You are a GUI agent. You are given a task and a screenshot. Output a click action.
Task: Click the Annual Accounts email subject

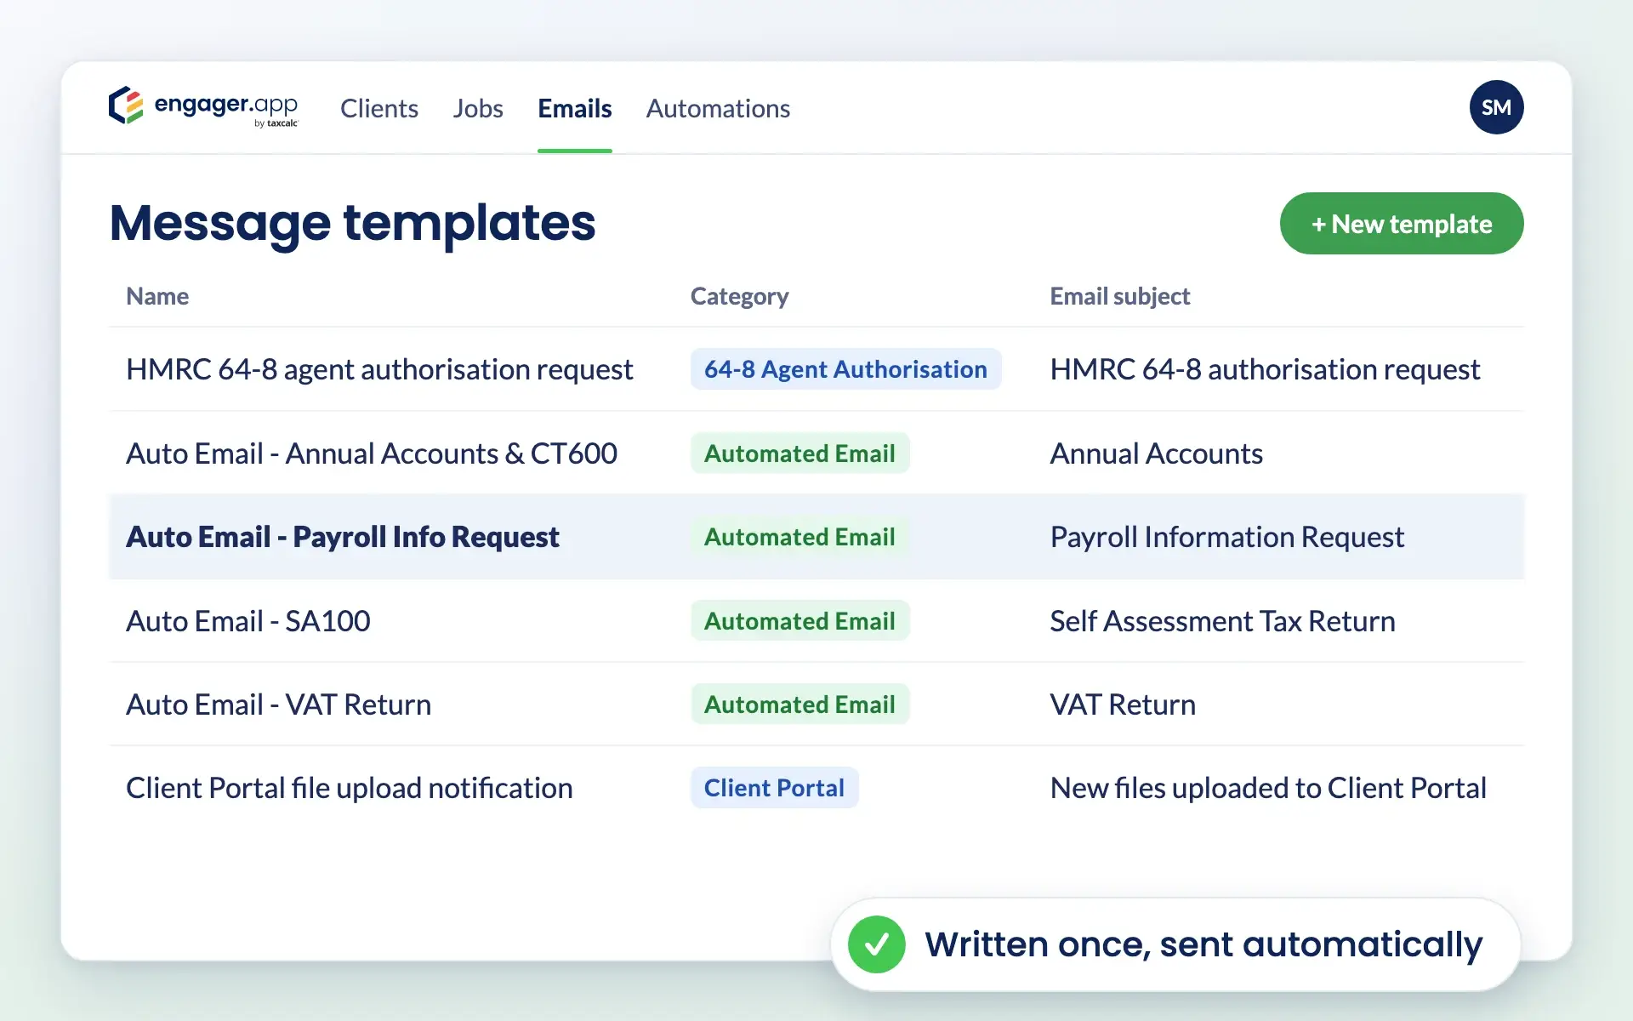[1156, 453]
